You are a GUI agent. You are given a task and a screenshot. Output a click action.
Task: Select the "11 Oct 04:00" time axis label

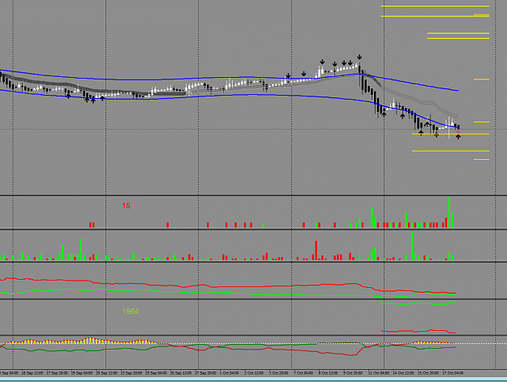(x=379, y=373)
